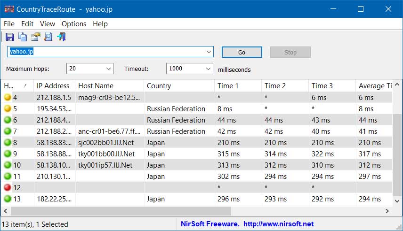Sort by the Host Name column header
This screenshot has width=403, height=231.
[110, 86]
